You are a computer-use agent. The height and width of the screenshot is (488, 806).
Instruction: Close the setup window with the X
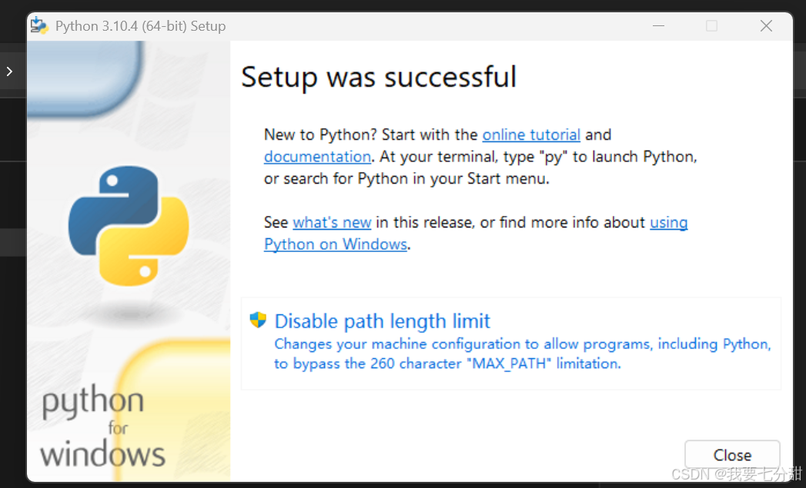coord(766,25)
